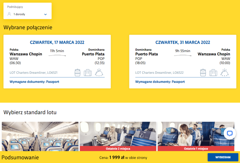Click the return flight date 31 Marca 2022
The width and height of the screenshot is (240, 163).
pos(183,42)
